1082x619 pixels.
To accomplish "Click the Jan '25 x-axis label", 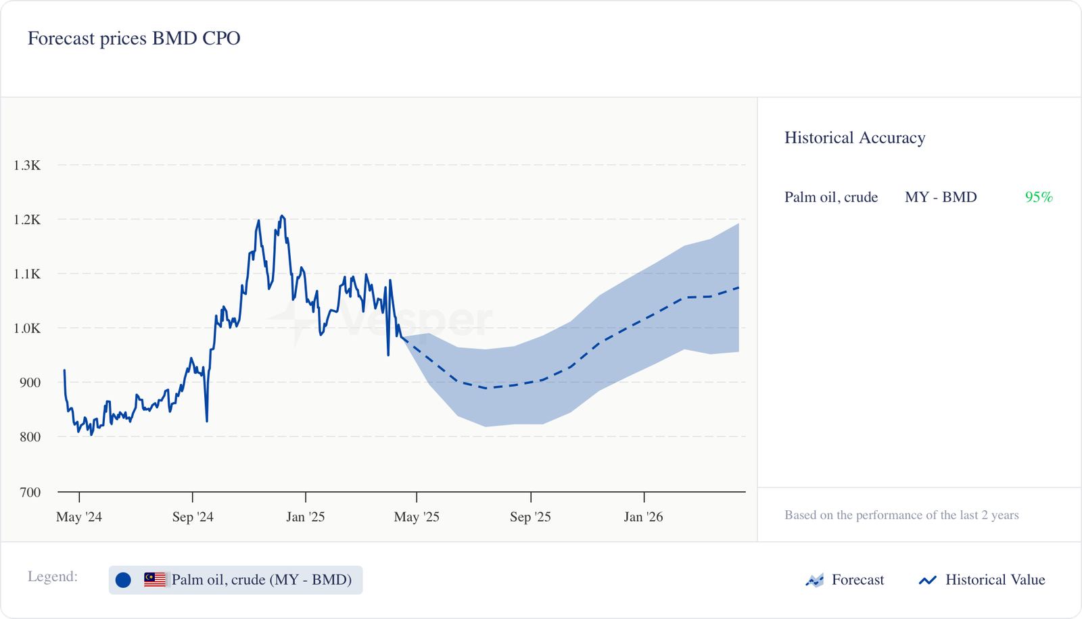I will click(305, 517).
